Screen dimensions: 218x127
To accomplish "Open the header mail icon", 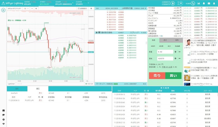I will click(209, 3).
